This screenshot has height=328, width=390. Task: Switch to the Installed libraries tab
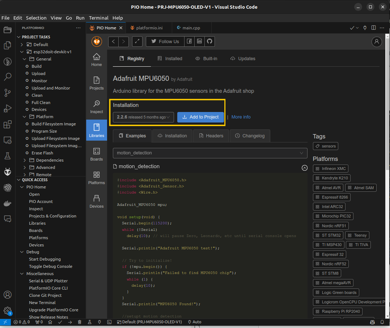170,59
